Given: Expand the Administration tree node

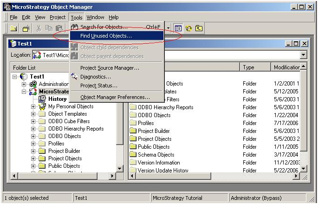Looking at the screenshot, I should pos(24,84).
